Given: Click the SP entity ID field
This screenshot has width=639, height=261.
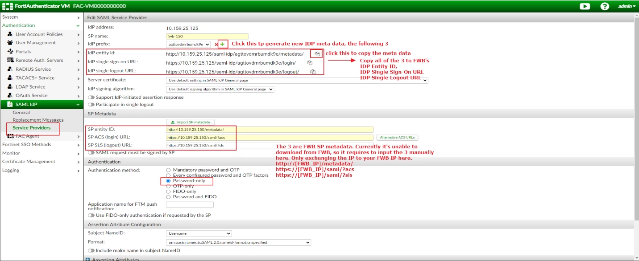Looking at the screenshot, I should click(x=270, y=130).
